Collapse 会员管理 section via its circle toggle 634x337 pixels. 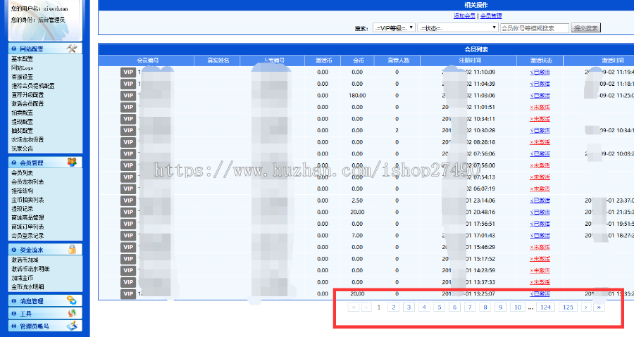(14, 163)
